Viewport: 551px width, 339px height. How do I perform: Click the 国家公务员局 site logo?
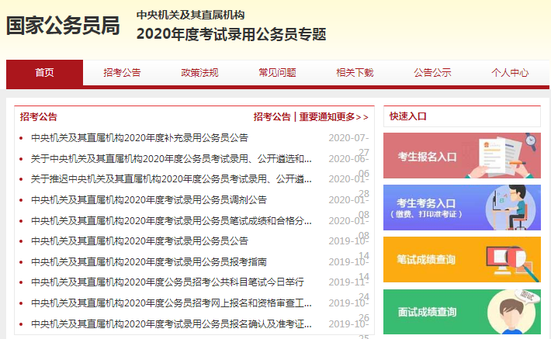pyautogui.click(x=64, y=26)
